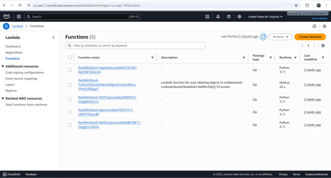This screenshot has width=331, height=178.
Task: Open Dashboard in the side navigation
Action: (x=13, y=46)
